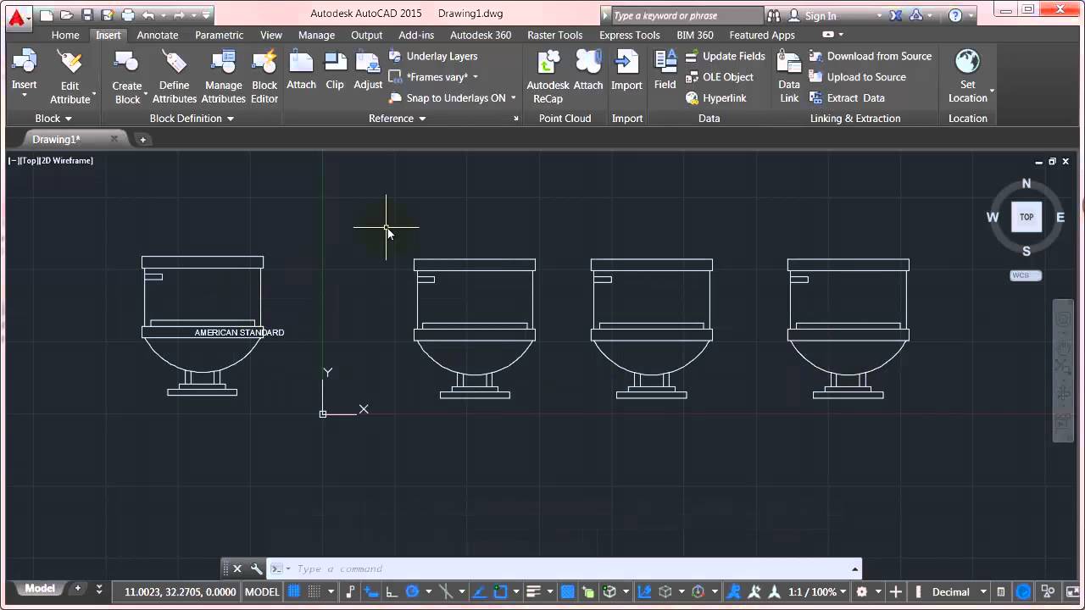The image size is (1085, 610).
Task: Click OLE Object button
Action: (x=720, y=77)
